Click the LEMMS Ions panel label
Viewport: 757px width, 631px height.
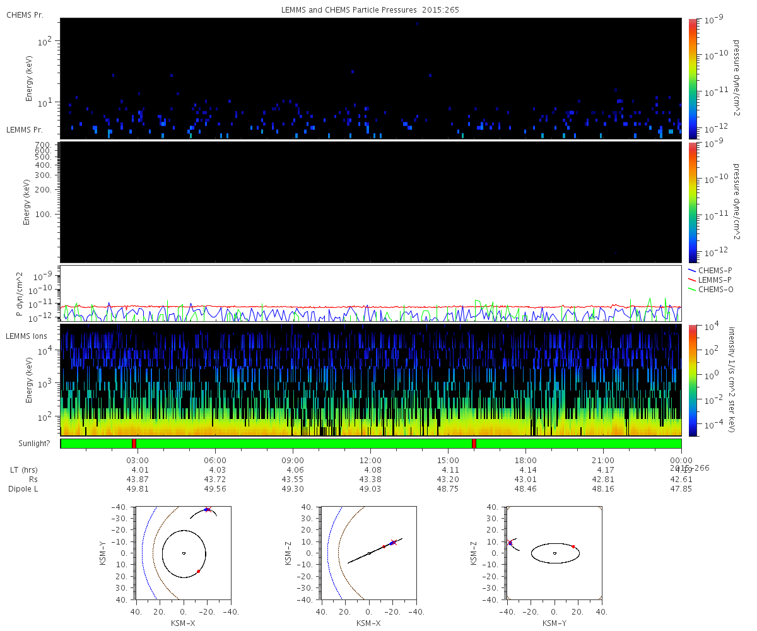pos(26,336)
